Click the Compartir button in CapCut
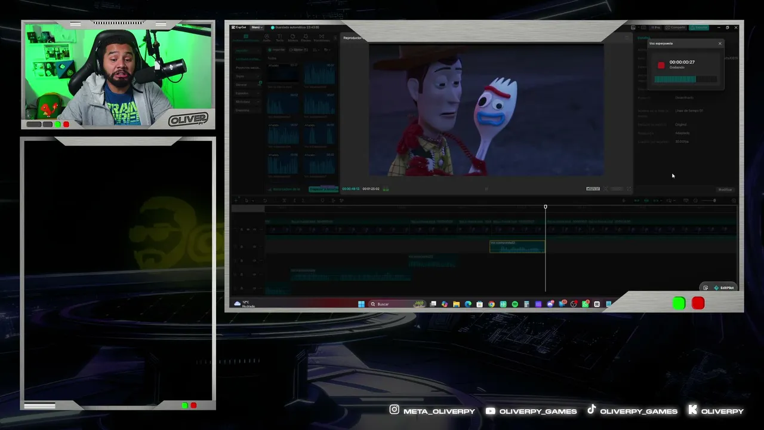764x430 pixels. (x=677, y=27)
